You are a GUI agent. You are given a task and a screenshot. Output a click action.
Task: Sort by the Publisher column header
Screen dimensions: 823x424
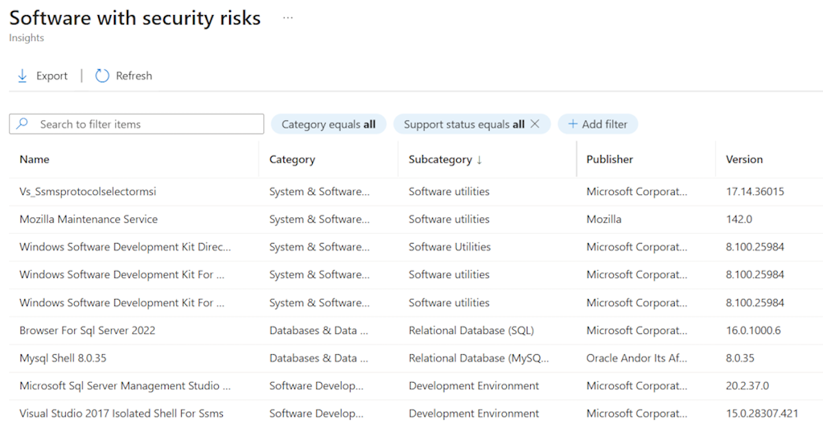610,159
